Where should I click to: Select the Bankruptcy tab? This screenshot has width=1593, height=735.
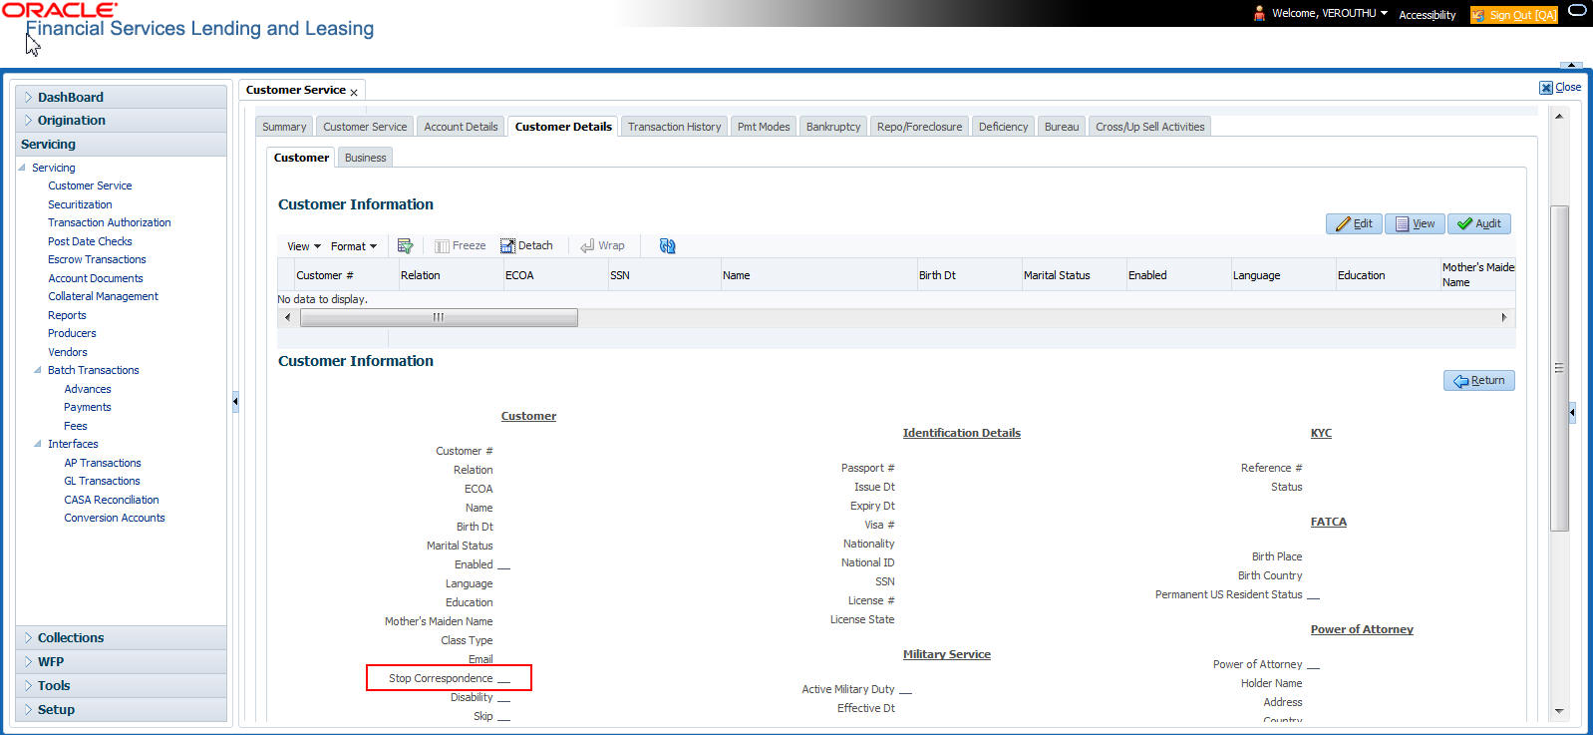pos(833,127)
